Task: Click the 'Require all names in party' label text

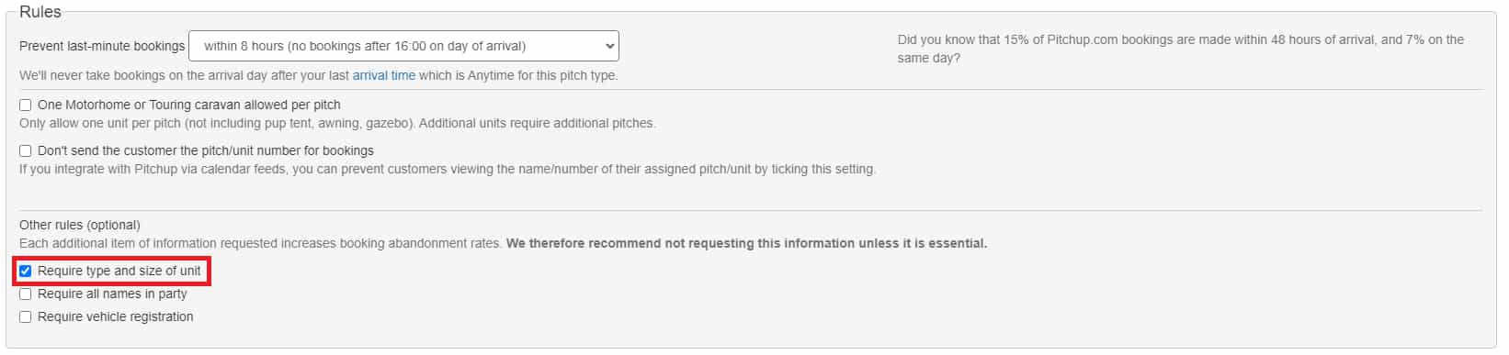Action: click(x=112, y=294)
